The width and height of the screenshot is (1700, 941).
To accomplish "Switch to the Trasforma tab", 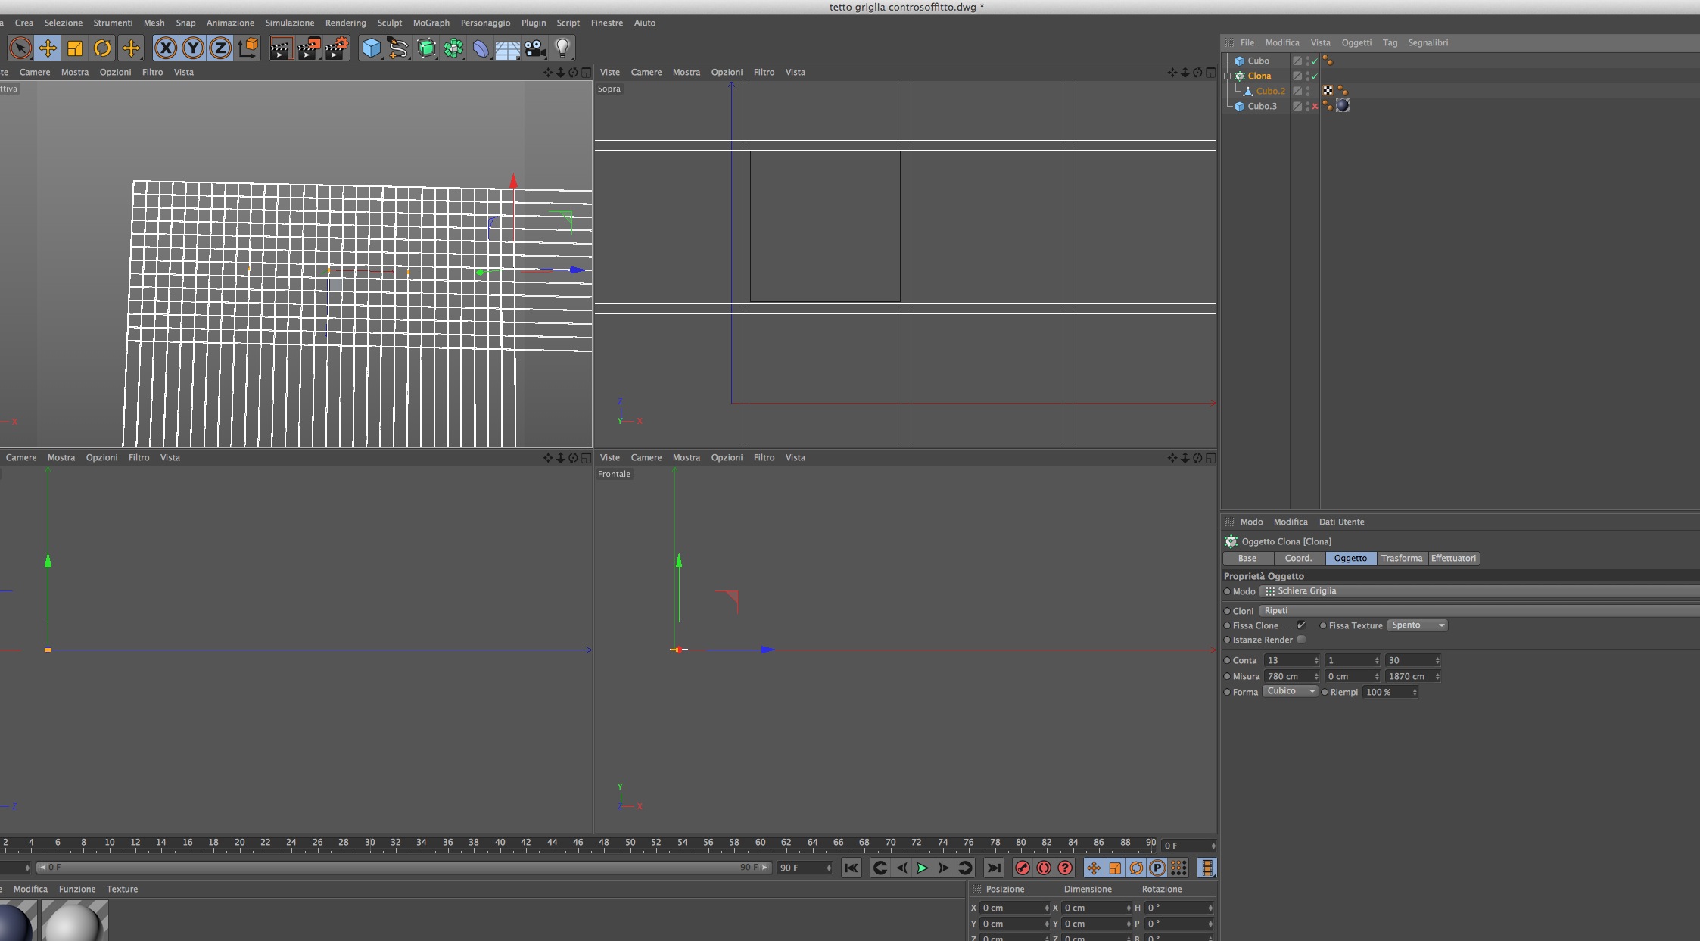I will (1401, 558).
